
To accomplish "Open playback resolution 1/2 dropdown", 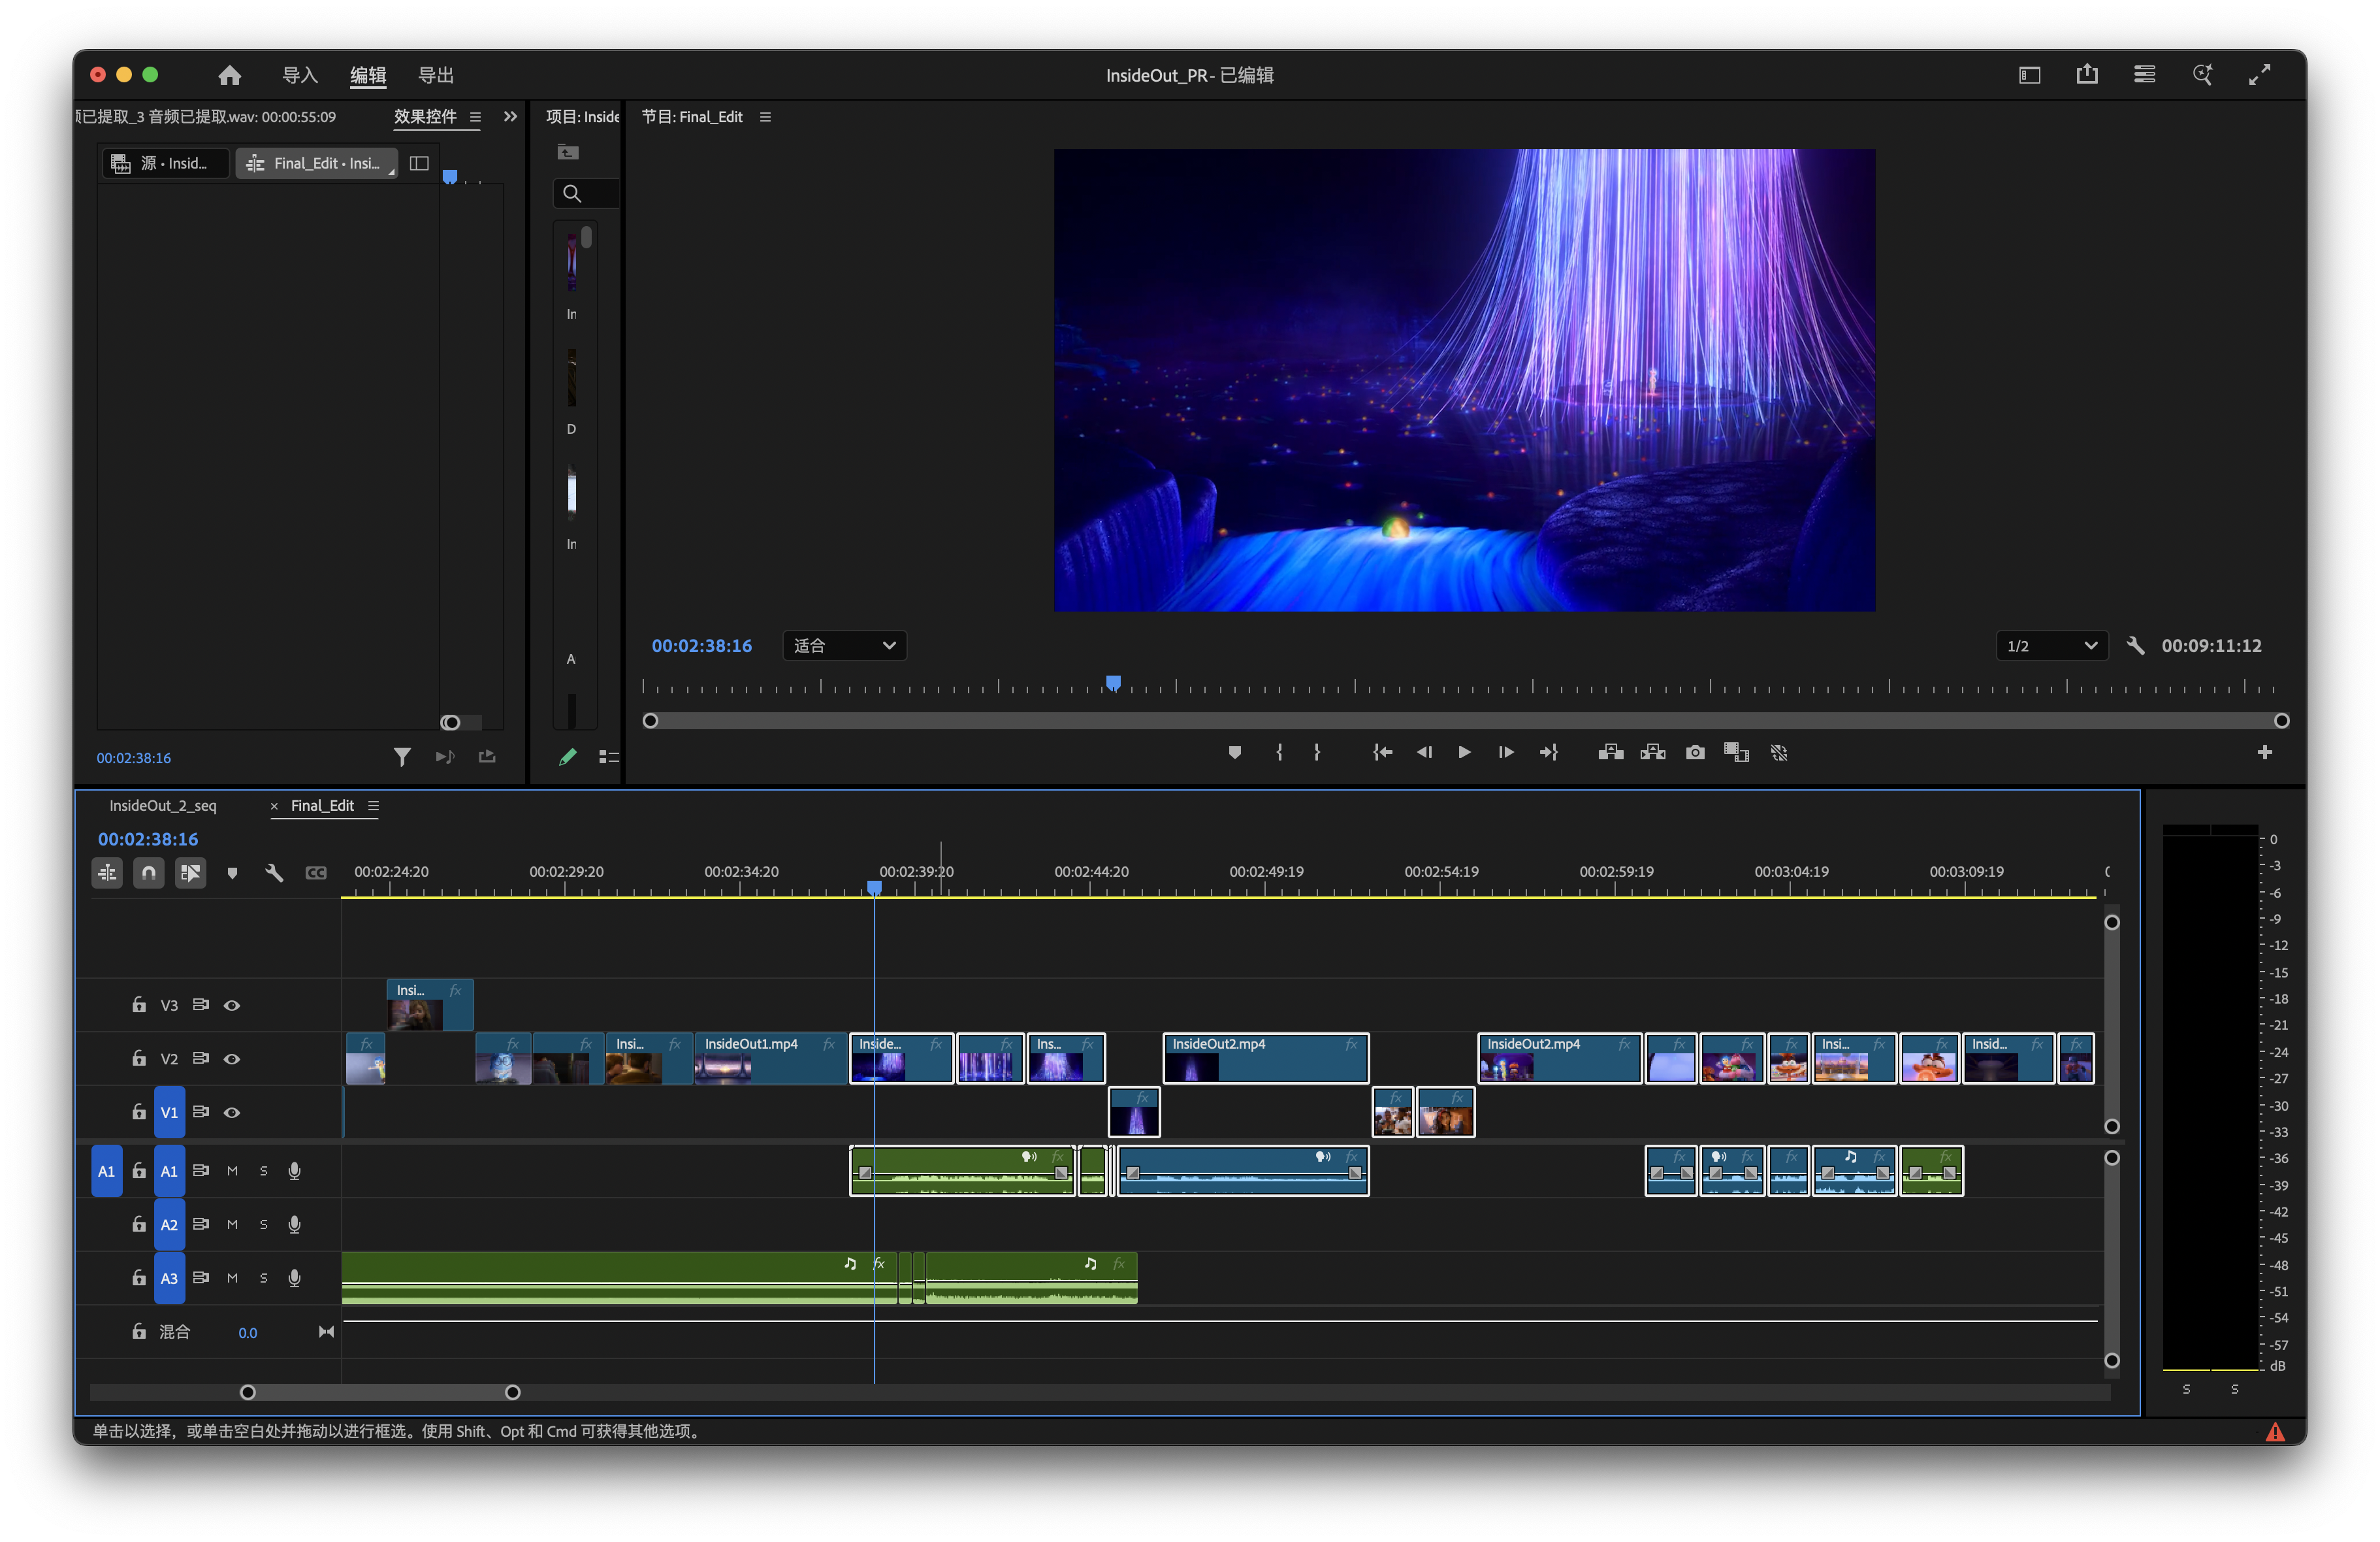I will coord(2052,646).
